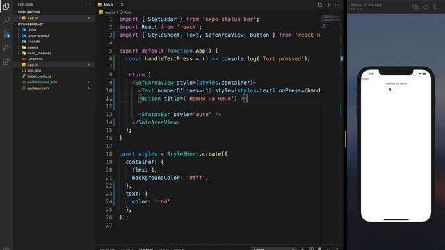Click 'export default function App()' line
The width and height of the screenshot is (445, 250).
coord(168,51)
